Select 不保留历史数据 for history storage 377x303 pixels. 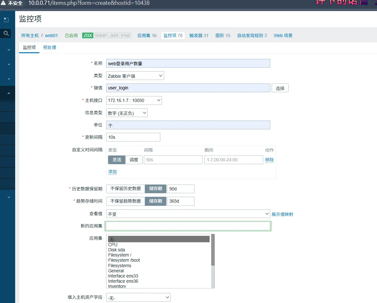(x=125, y=188)
